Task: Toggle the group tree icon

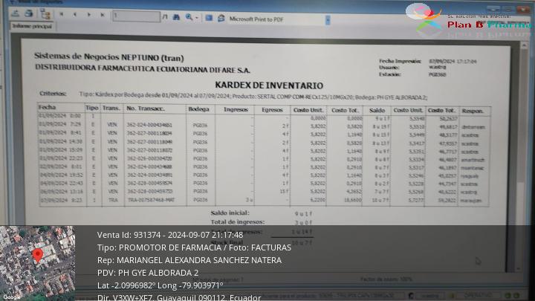Action: click(45, 14)
